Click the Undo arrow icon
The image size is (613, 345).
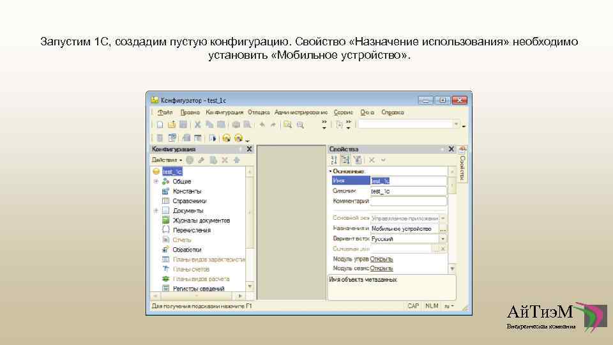pos(262,125)
